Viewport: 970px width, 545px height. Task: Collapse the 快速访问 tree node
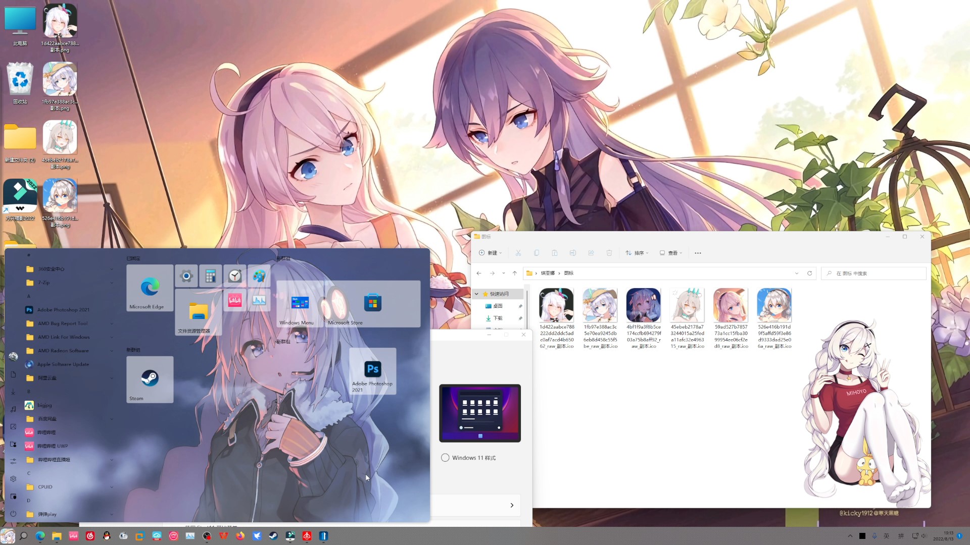click(476, 294)
